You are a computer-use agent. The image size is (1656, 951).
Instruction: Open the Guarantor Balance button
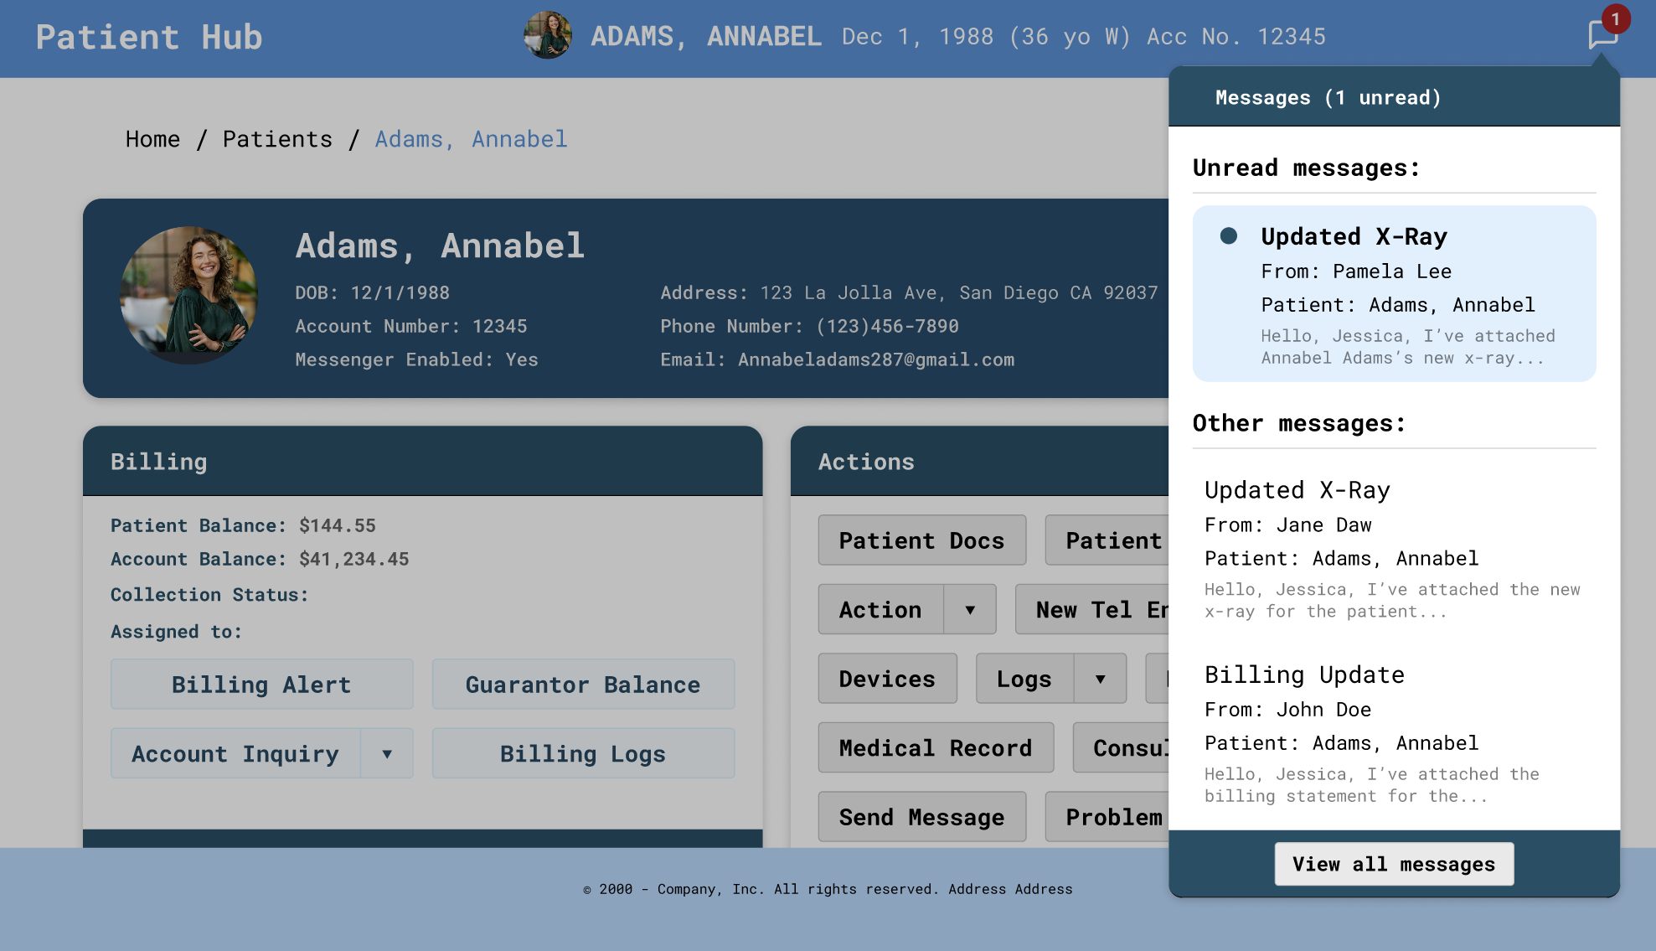[583, 684]
